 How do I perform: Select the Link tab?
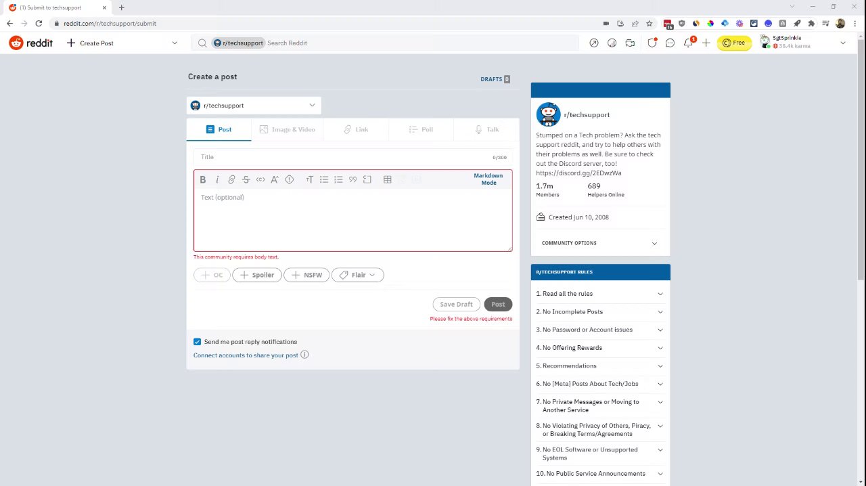tap(356, 129)
